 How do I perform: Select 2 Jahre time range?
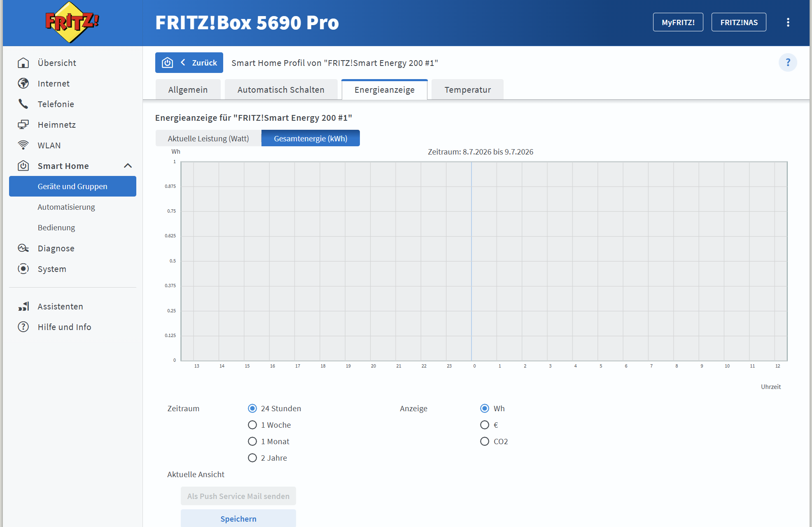point(252,458)
